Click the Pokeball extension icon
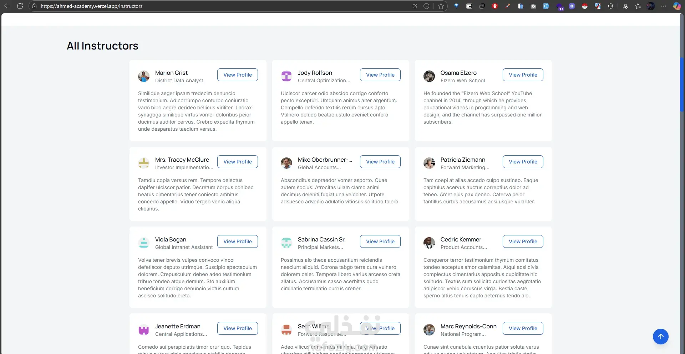 pyautogui.click(x=585, y=6)
